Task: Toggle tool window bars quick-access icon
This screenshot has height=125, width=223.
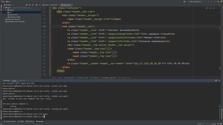Action: click(1, 124)
